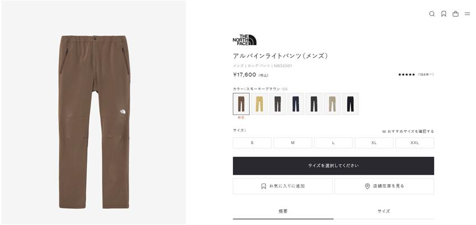Screen dimensions: 476x225
Task: Select size M option
Action: tap(293, 143)
